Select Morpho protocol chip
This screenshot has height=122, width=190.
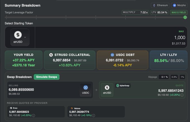[x=179, y=5]
